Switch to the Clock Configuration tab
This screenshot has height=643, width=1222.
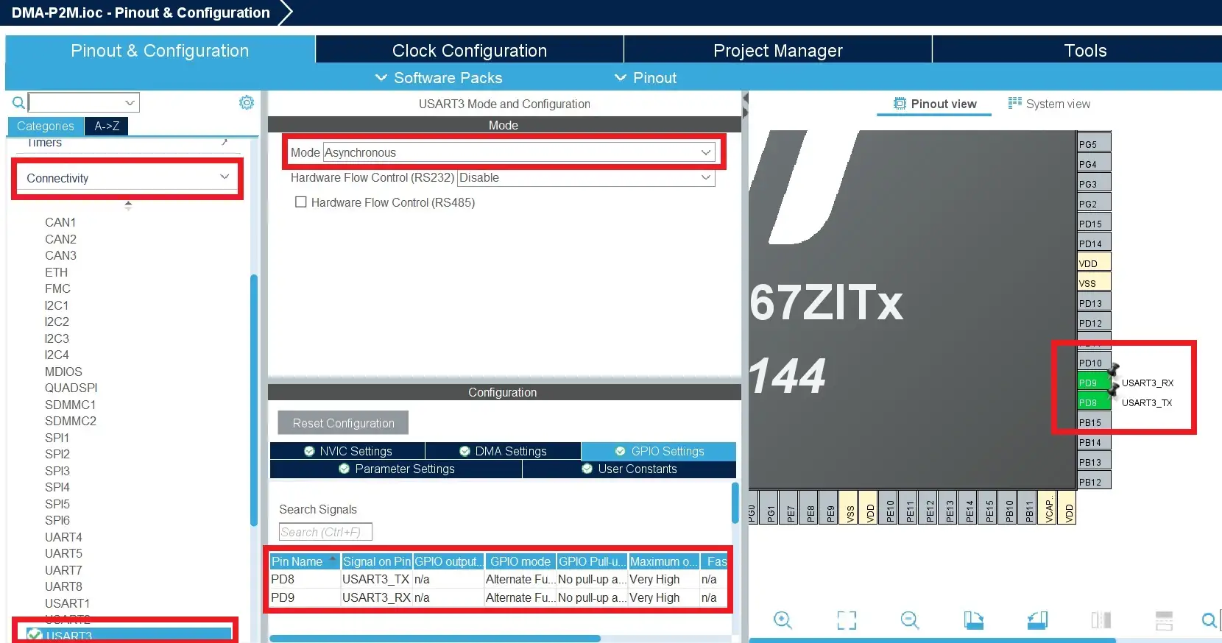point(470,50)
